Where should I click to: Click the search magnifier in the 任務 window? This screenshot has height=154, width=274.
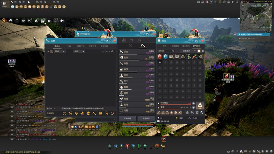coord(113,51)
